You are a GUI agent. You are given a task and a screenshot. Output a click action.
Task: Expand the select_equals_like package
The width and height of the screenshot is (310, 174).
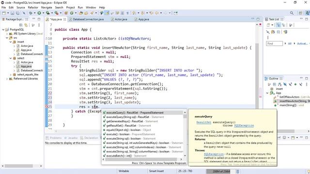coord(11,74)
